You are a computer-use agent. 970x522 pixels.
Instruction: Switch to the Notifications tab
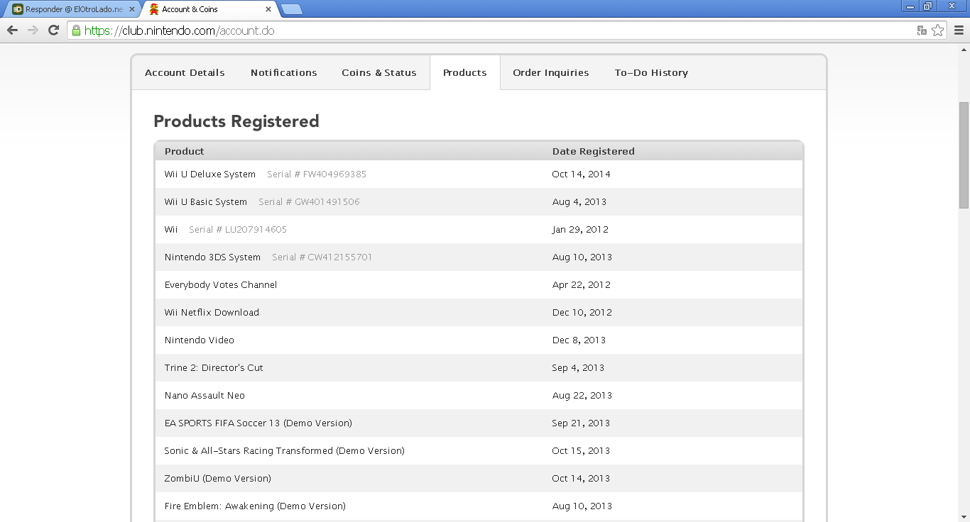[284, 72]
